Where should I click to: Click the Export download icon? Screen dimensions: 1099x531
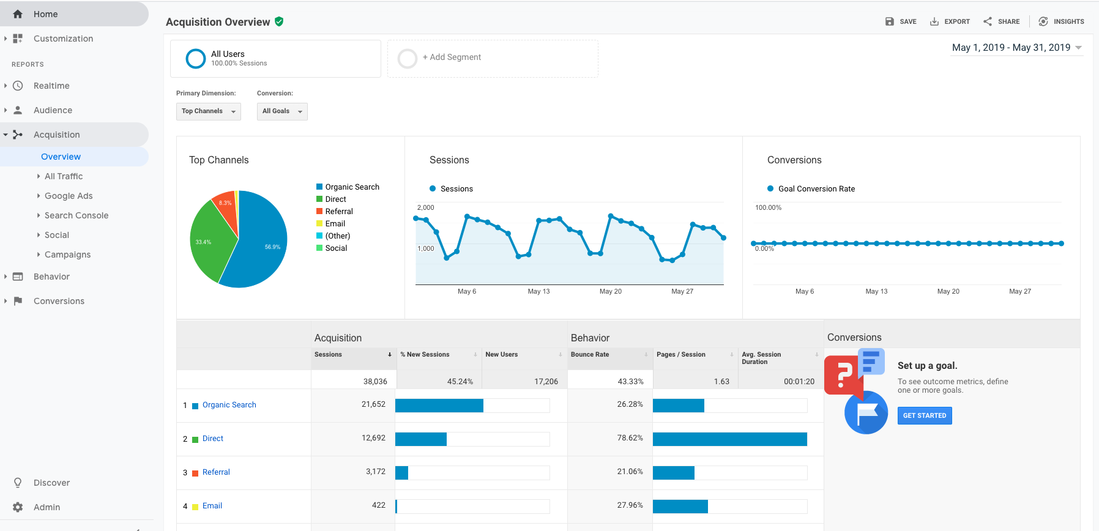[x=934, y=21]
